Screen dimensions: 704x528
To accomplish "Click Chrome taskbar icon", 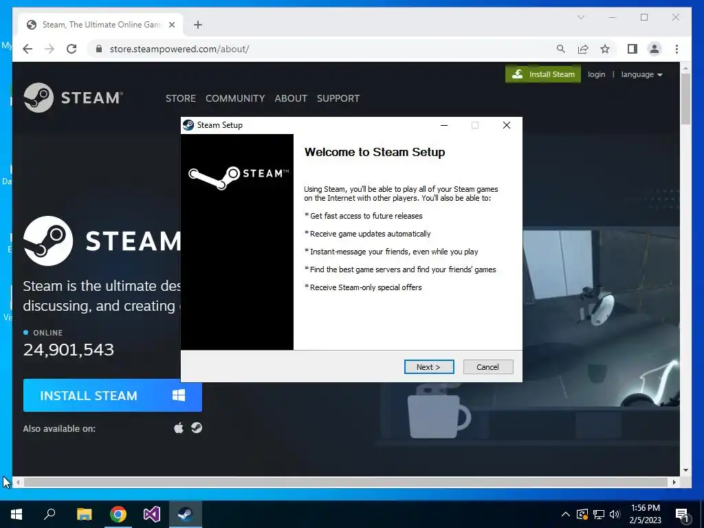I will click(x=118, y=514).
